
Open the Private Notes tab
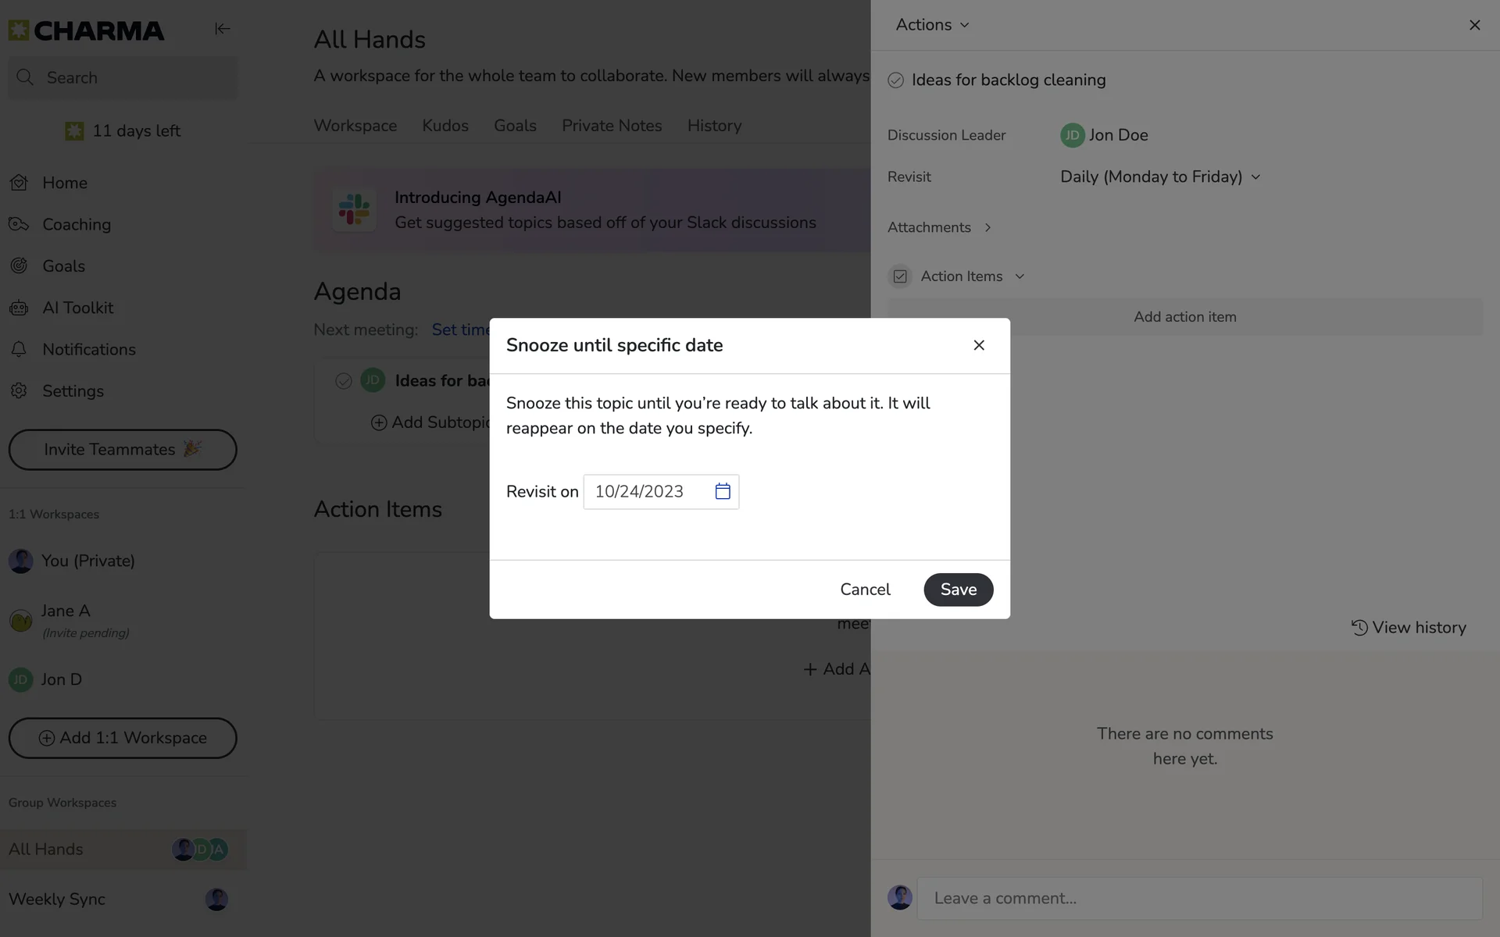tap(612, 126)
